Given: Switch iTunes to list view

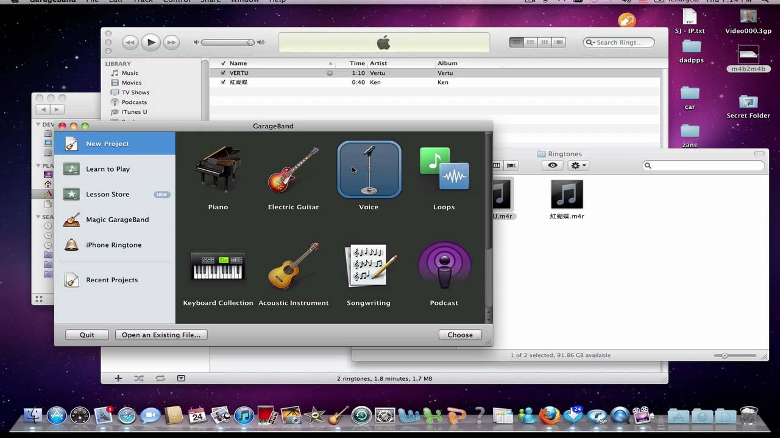Looking at the screenshot, I should coord(517,42).
